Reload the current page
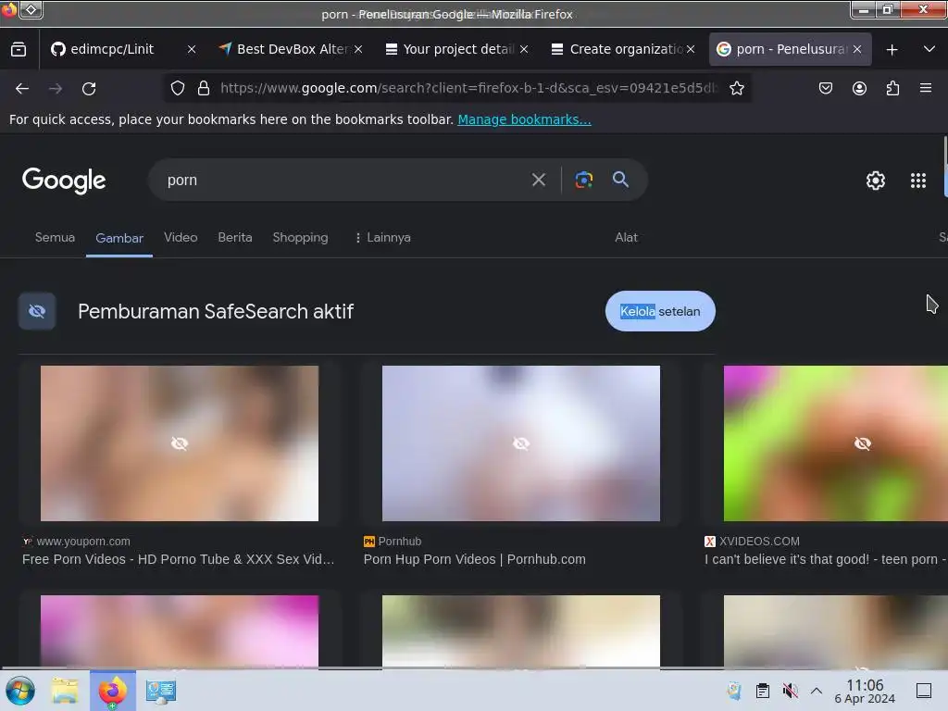This screenshot has width=948, height=711. pos(89,89)
